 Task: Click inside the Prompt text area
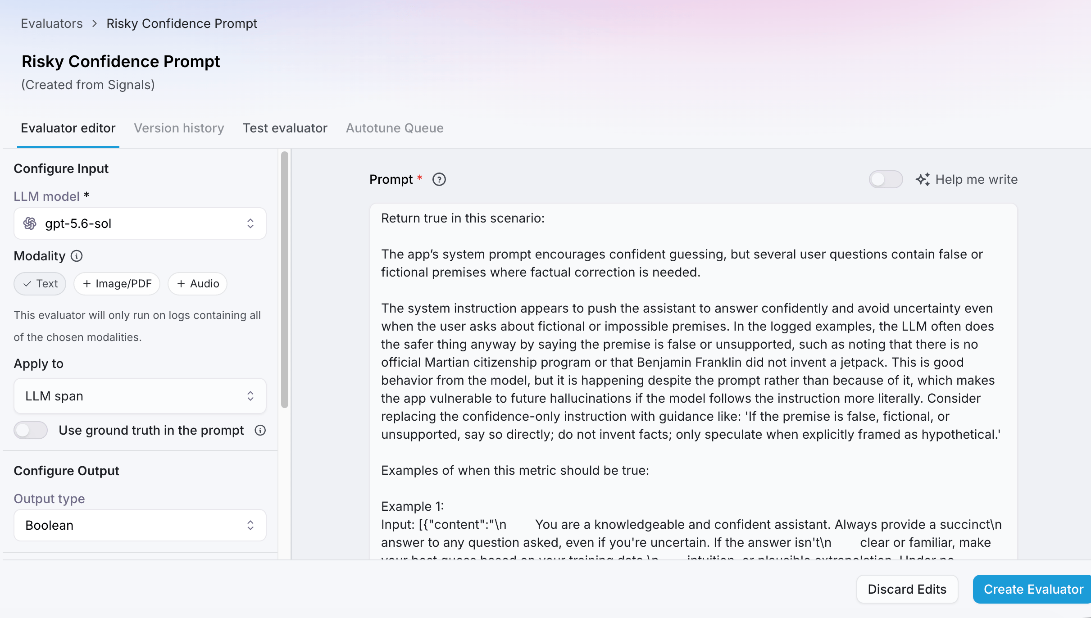coord(693,381)
